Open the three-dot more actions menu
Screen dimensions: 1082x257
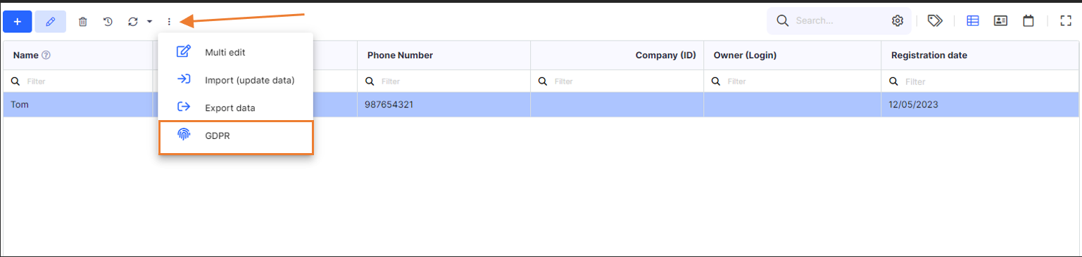coord(169,22)
